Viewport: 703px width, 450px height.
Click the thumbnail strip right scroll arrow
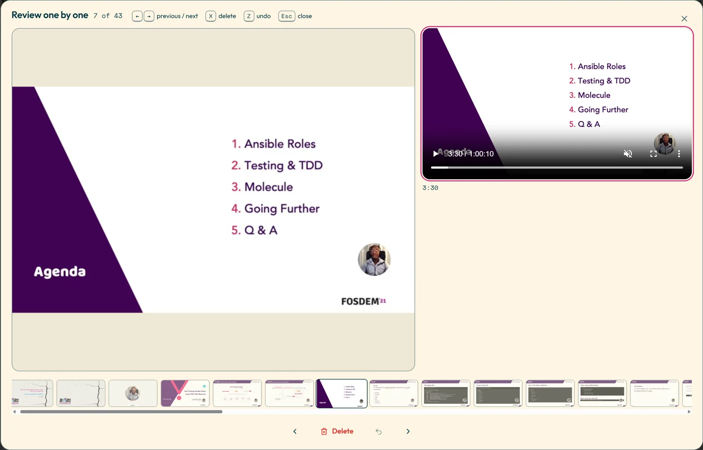[x=689, y=412]
